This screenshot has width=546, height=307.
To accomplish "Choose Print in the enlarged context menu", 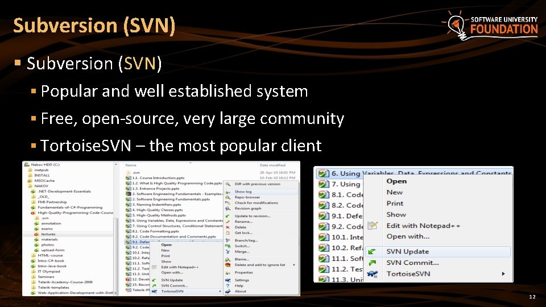I will pos(395,204).
